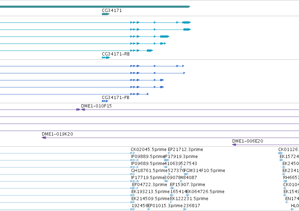Screen dimensions: 299x211
Task: Click the EK214509.5prime EST label
Action: coord(150,199)
